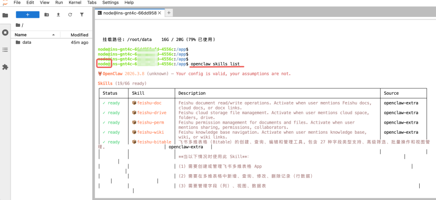Click the openclaw skills list command text
Screen dimensions: 436x200
tap(215, 64)
